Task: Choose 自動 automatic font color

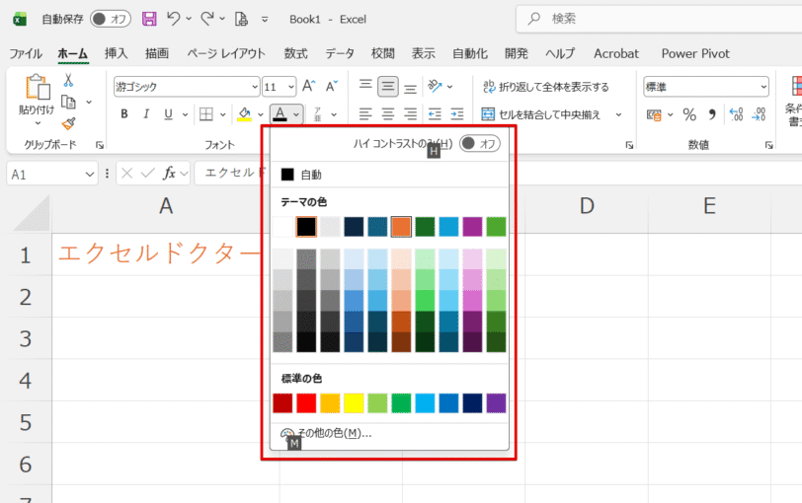Action: [389, 175]
